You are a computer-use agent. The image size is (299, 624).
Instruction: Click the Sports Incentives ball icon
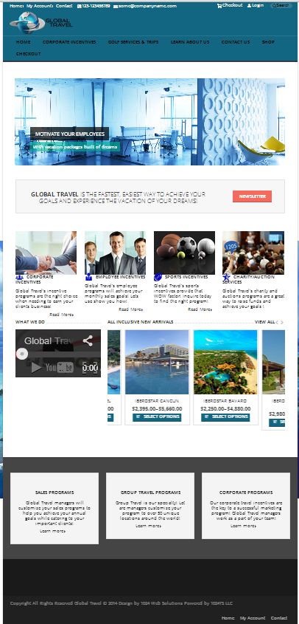click(x=158, y=277)
